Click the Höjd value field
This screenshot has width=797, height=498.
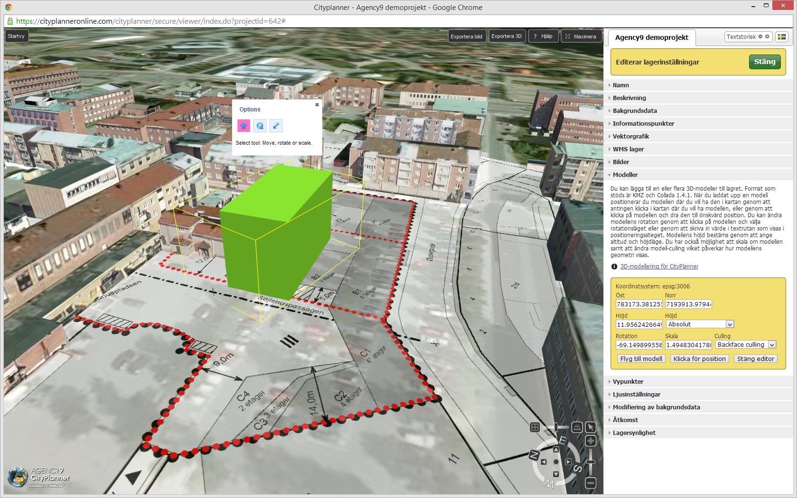click(x=639, y=324)
